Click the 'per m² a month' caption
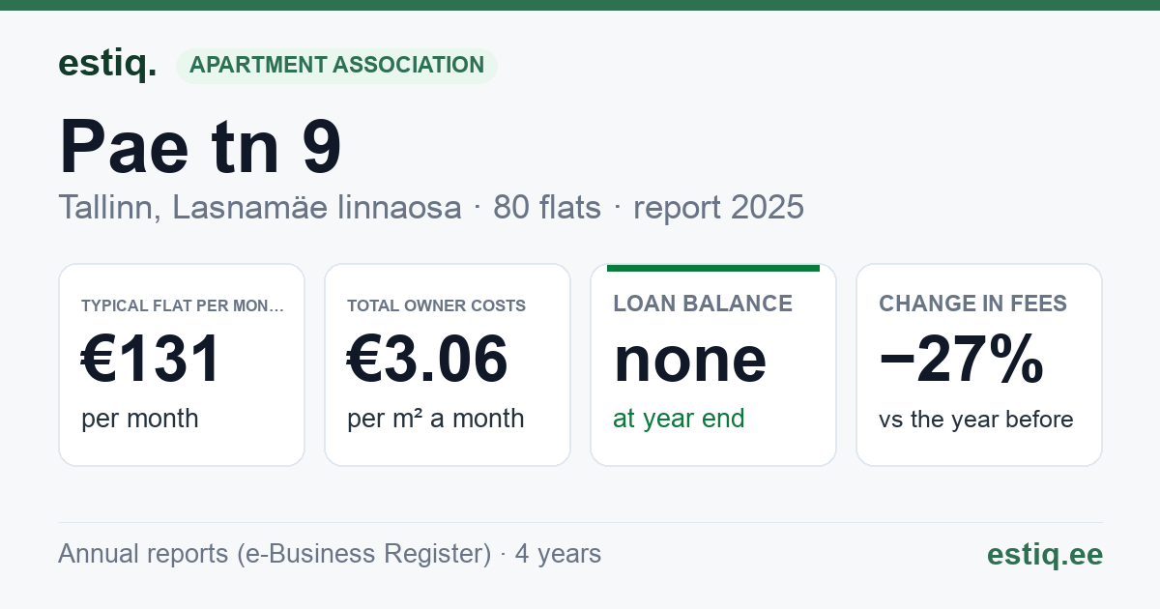The image size is (1160, 609). pos(435,419)
